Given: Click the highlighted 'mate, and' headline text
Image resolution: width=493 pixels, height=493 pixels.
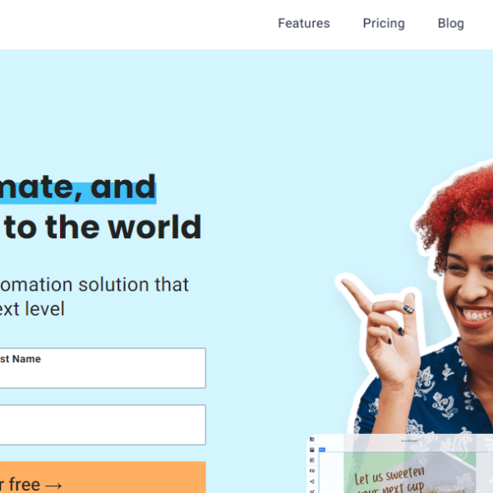Looking at the screenshot, I should pos(78,187).
